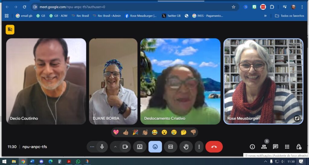Image resolution: width=309 pixels, height=165 pixels.
Task: Expand the video settings chevron arrow
Action: tap(116, 147)
